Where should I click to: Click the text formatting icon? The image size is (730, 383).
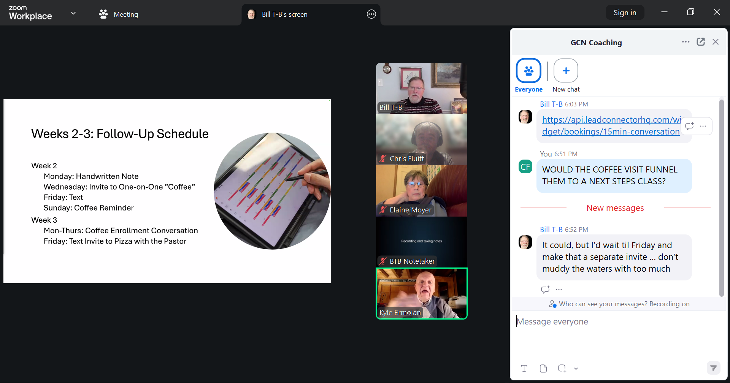pos(524,368)
